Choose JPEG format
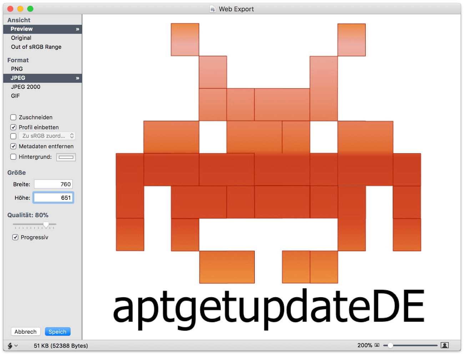Image resolution: width=464 pixels, height=354 pixels. click(42, 78)
